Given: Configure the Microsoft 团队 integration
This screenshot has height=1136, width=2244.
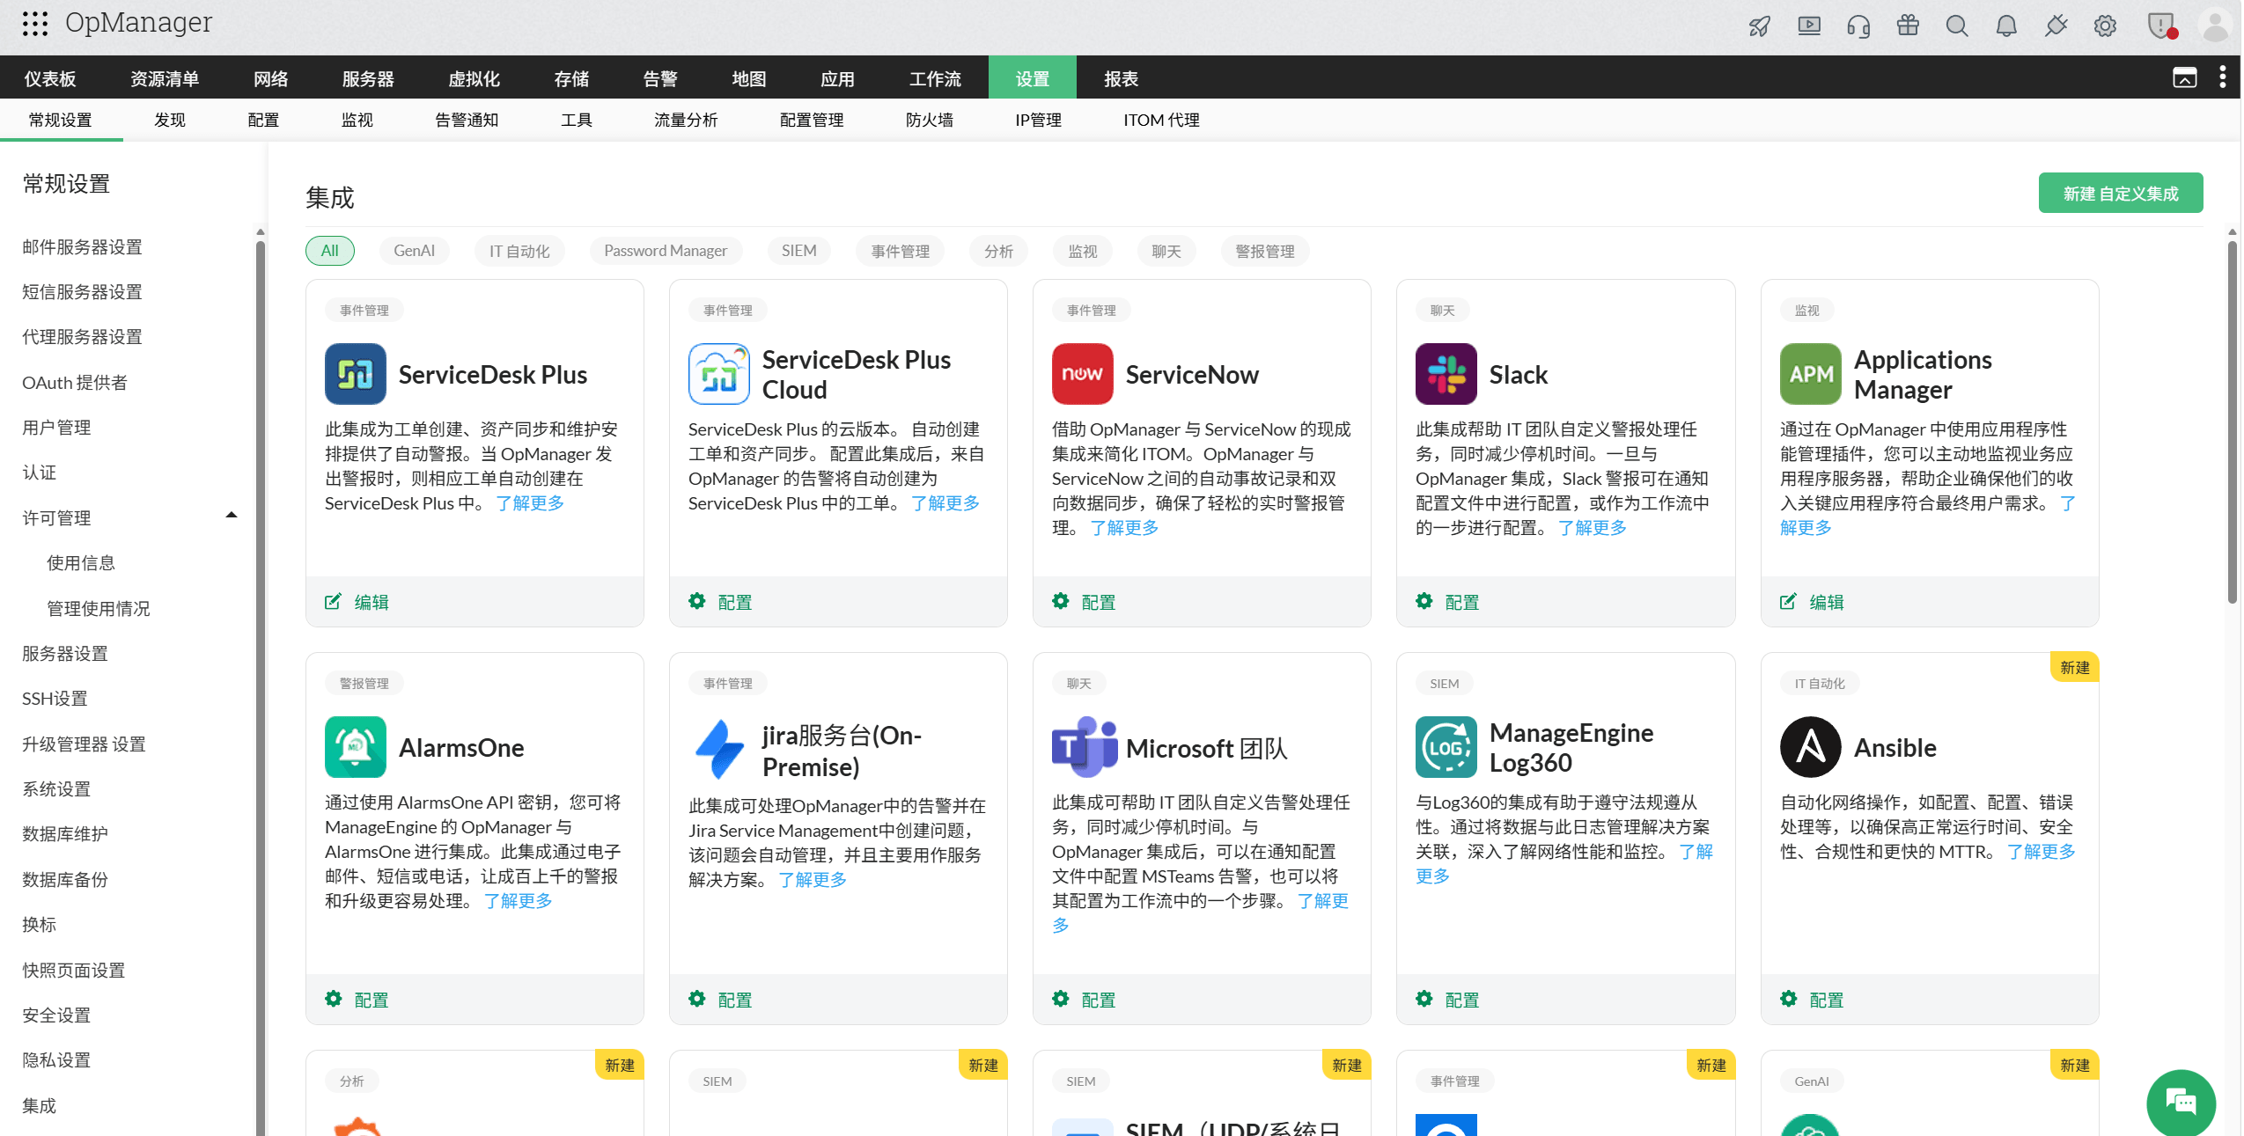Looking at the screenshot, I should point(1084,1000).
